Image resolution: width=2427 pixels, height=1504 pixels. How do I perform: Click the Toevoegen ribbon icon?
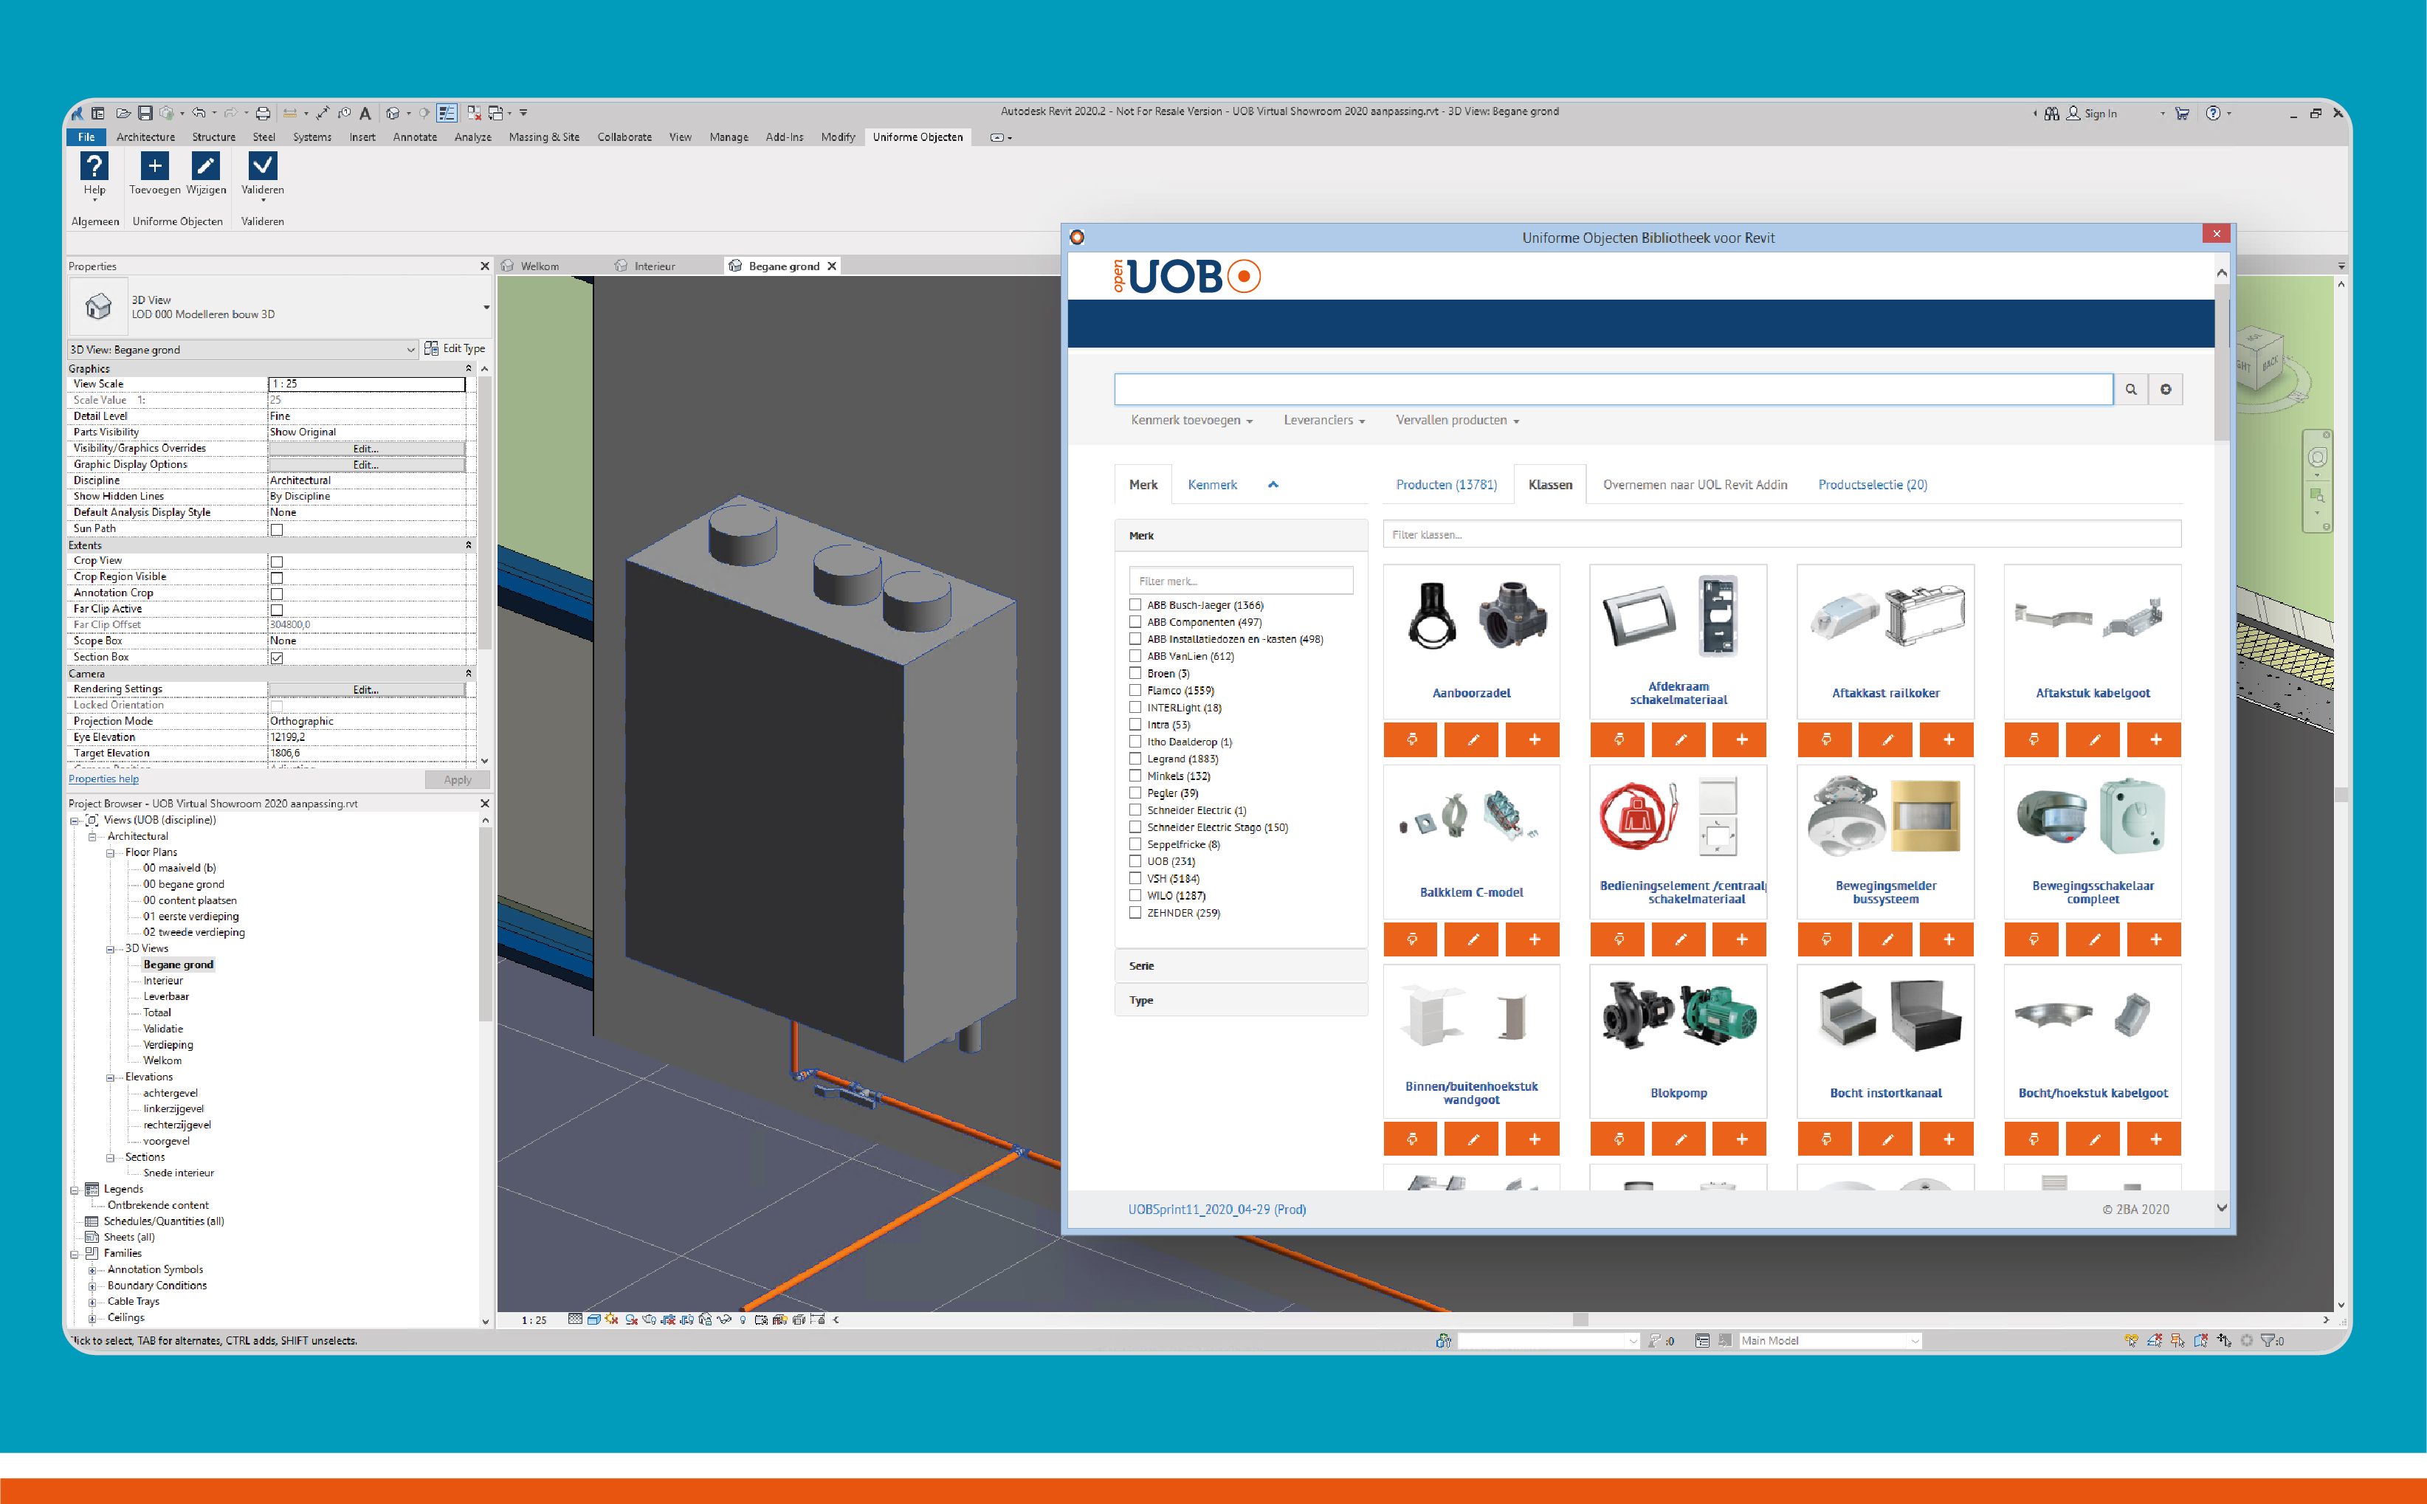click(x=154, y=166)
